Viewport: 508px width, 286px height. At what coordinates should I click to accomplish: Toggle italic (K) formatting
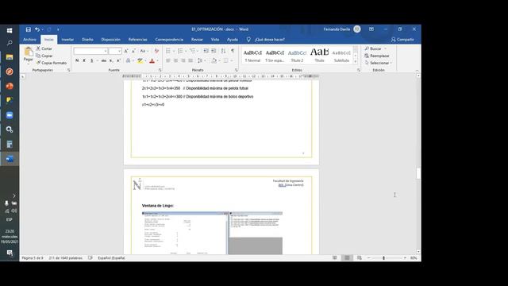pyautogui.click(x=84, y=60)
